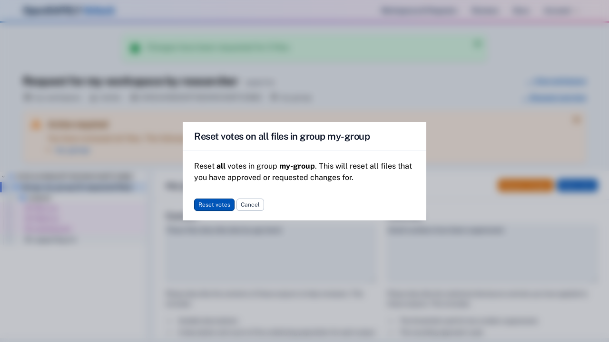Click the green checkmark icon in the notification
The width and height of the screenshot is (609, 342).
[x=135, y=48]
